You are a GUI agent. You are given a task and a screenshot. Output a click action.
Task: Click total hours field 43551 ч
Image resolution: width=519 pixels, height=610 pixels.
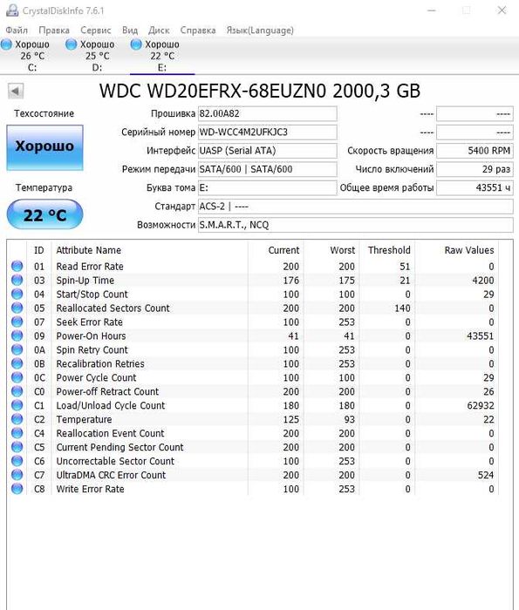[x=475, y=188]
